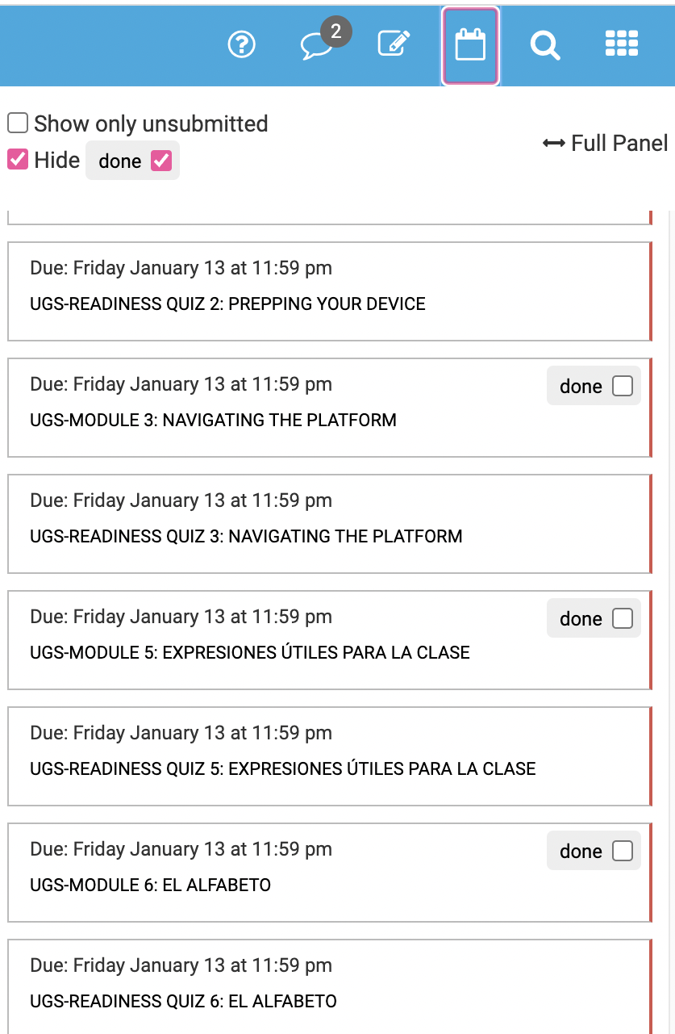Open UGS-Readiness Quiz 3: Navigating the Platform
Screen dimensions: 675x1034
246,537
